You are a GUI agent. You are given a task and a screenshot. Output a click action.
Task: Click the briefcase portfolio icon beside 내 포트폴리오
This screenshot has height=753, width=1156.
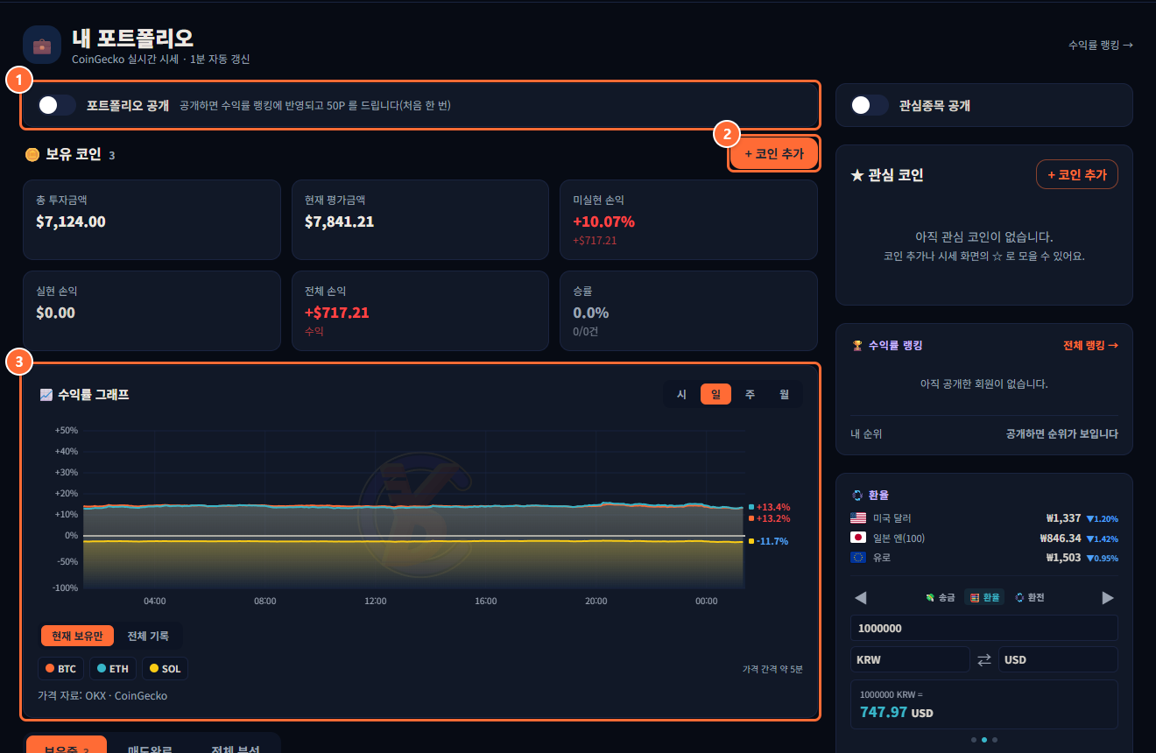click(42, 45)
